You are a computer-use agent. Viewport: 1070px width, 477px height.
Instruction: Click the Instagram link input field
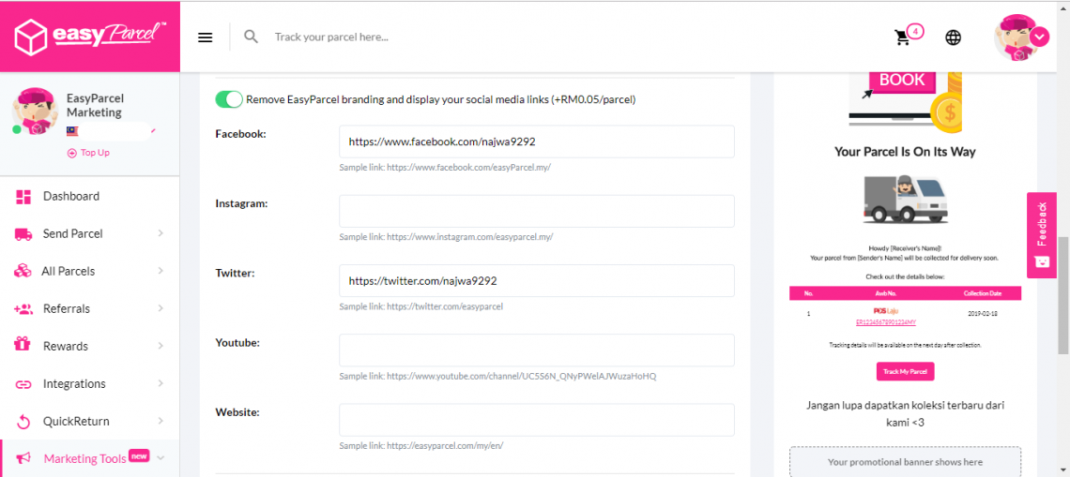(536, 211)
